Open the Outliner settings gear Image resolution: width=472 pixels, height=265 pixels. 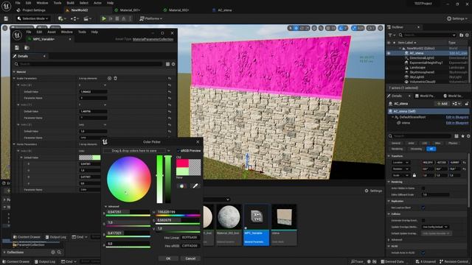pos(467,35)
